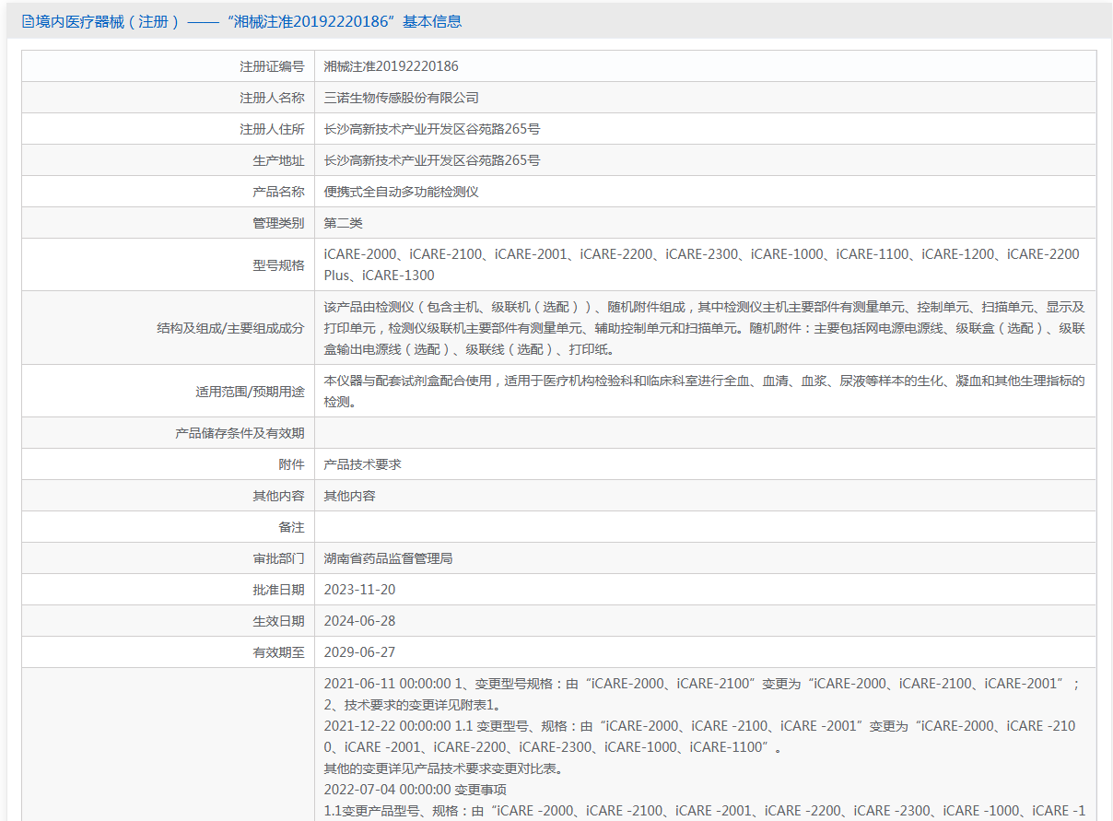This screenshot has height=821, width=1113.
Task: Select the 第二类 category value
Action: click(343, 223)
